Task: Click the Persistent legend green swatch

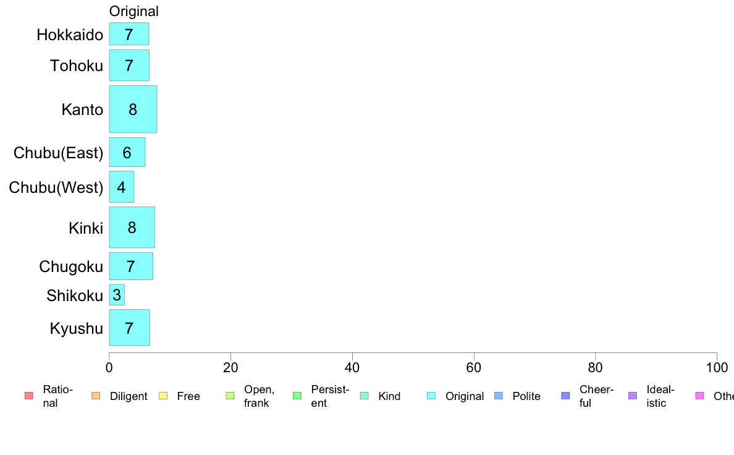Action: coord(297,396)
